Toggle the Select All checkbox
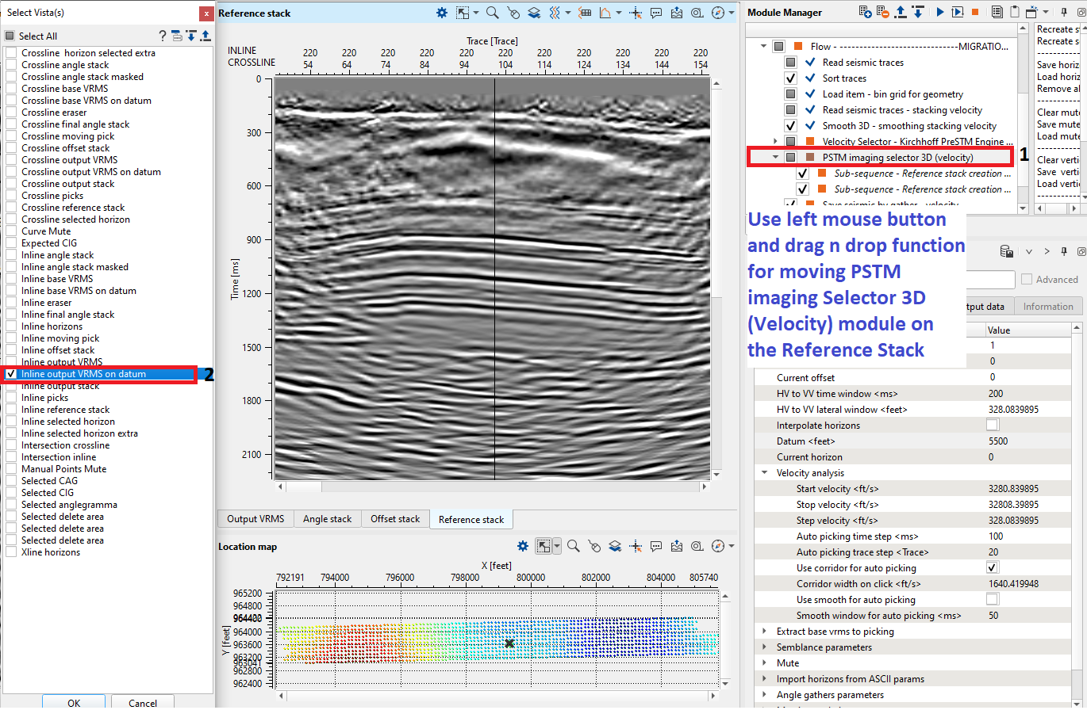This screenshot has width=1087, height=710. [x=10, y=36]
